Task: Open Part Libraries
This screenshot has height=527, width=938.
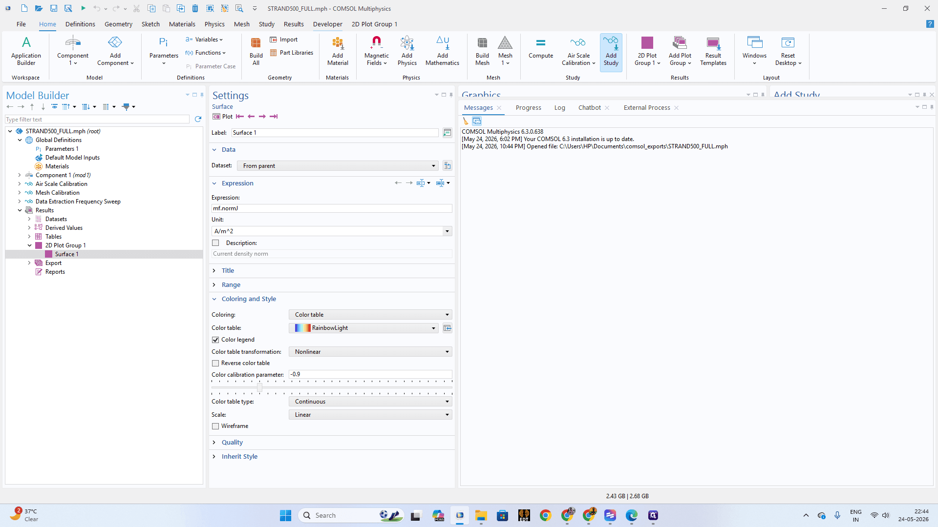Action: [x=291, y=53]
